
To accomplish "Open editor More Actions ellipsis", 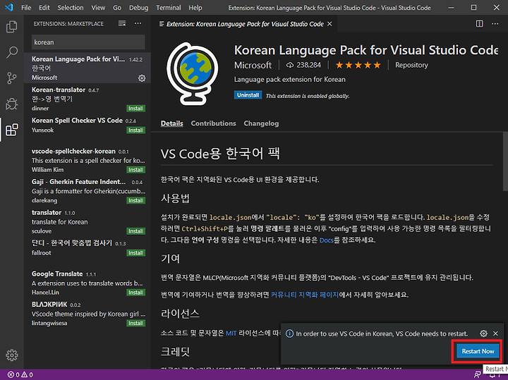I will point(495,24).
